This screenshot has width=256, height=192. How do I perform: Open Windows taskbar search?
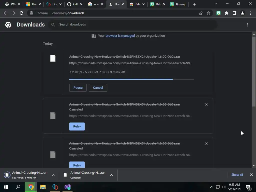coord(18,187)
